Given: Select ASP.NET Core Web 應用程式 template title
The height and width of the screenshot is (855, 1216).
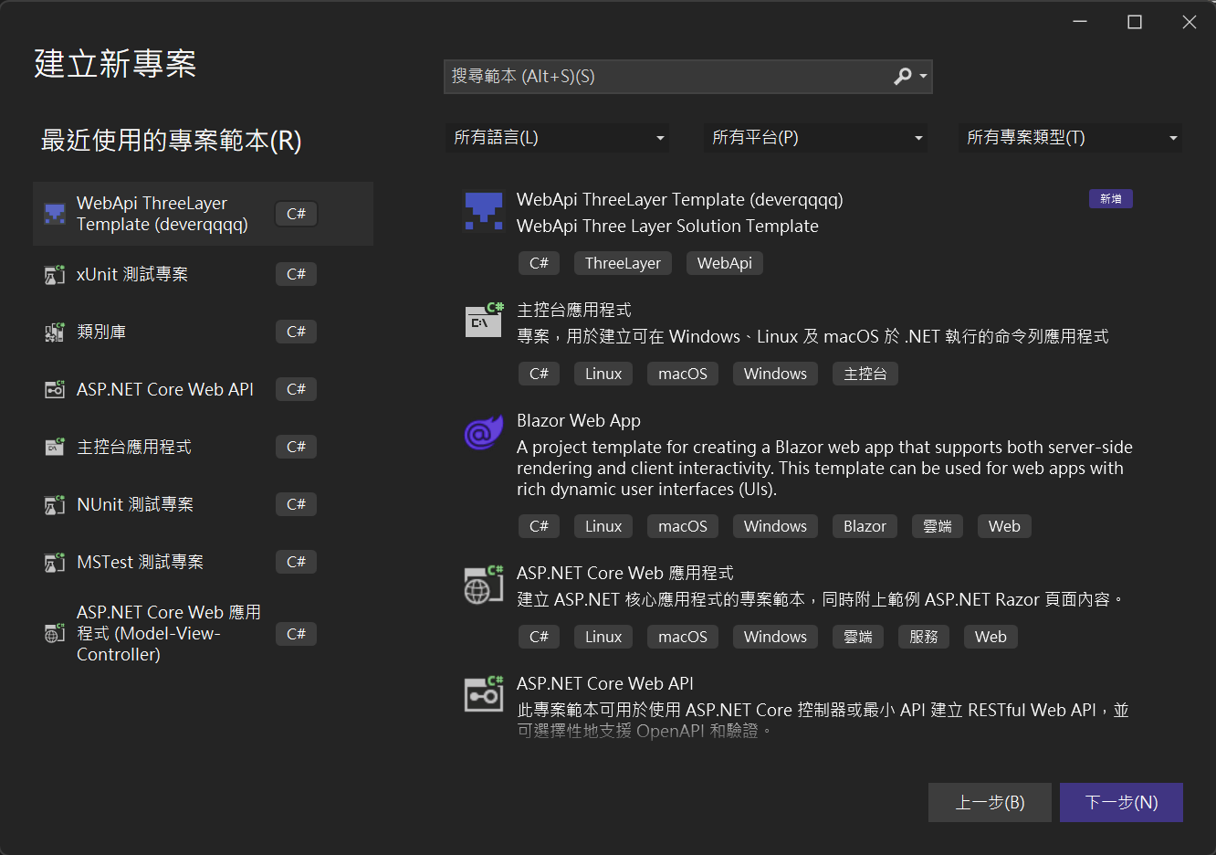Looking at the screenshot, I should click(x=625, y=573).
